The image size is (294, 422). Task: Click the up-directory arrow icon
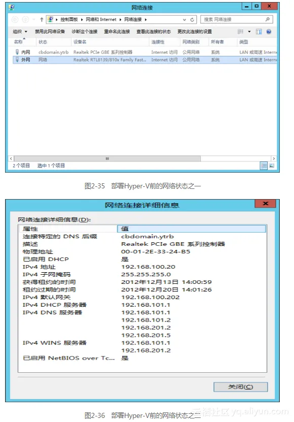(x=42, y=19)
